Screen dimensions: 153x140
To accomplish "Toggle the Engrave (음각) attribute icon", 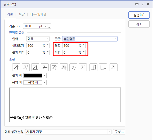I will coord(83,67).
